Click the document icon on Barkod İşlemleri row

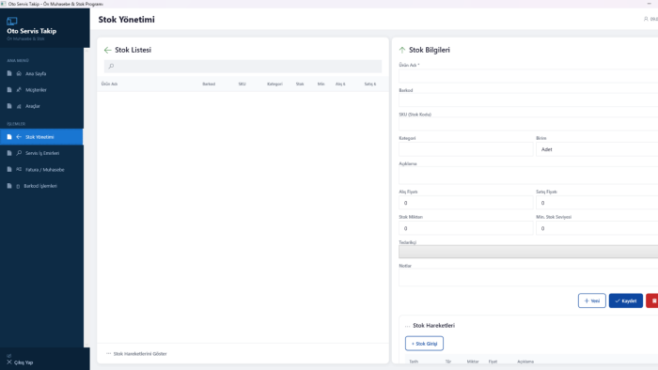[x=9, y=186]
